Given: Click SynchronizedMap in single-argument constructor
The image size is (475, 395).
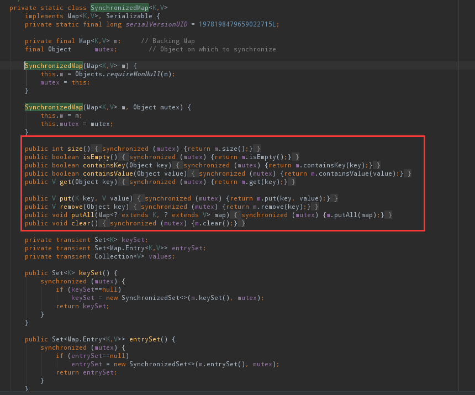Looking at the screenshot, I should click(x=54, y=66).
